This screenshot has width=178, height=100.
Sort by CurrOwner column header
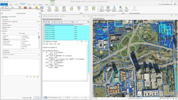pyautogui.click(x=59, y=24)
